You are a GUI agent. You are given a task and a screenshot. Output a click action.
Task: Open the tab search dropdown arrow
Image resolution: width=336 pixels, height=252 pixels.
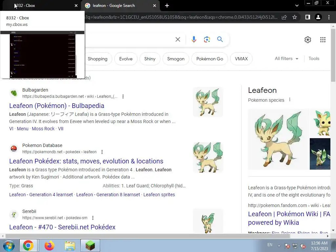click(x=297, y=6)
